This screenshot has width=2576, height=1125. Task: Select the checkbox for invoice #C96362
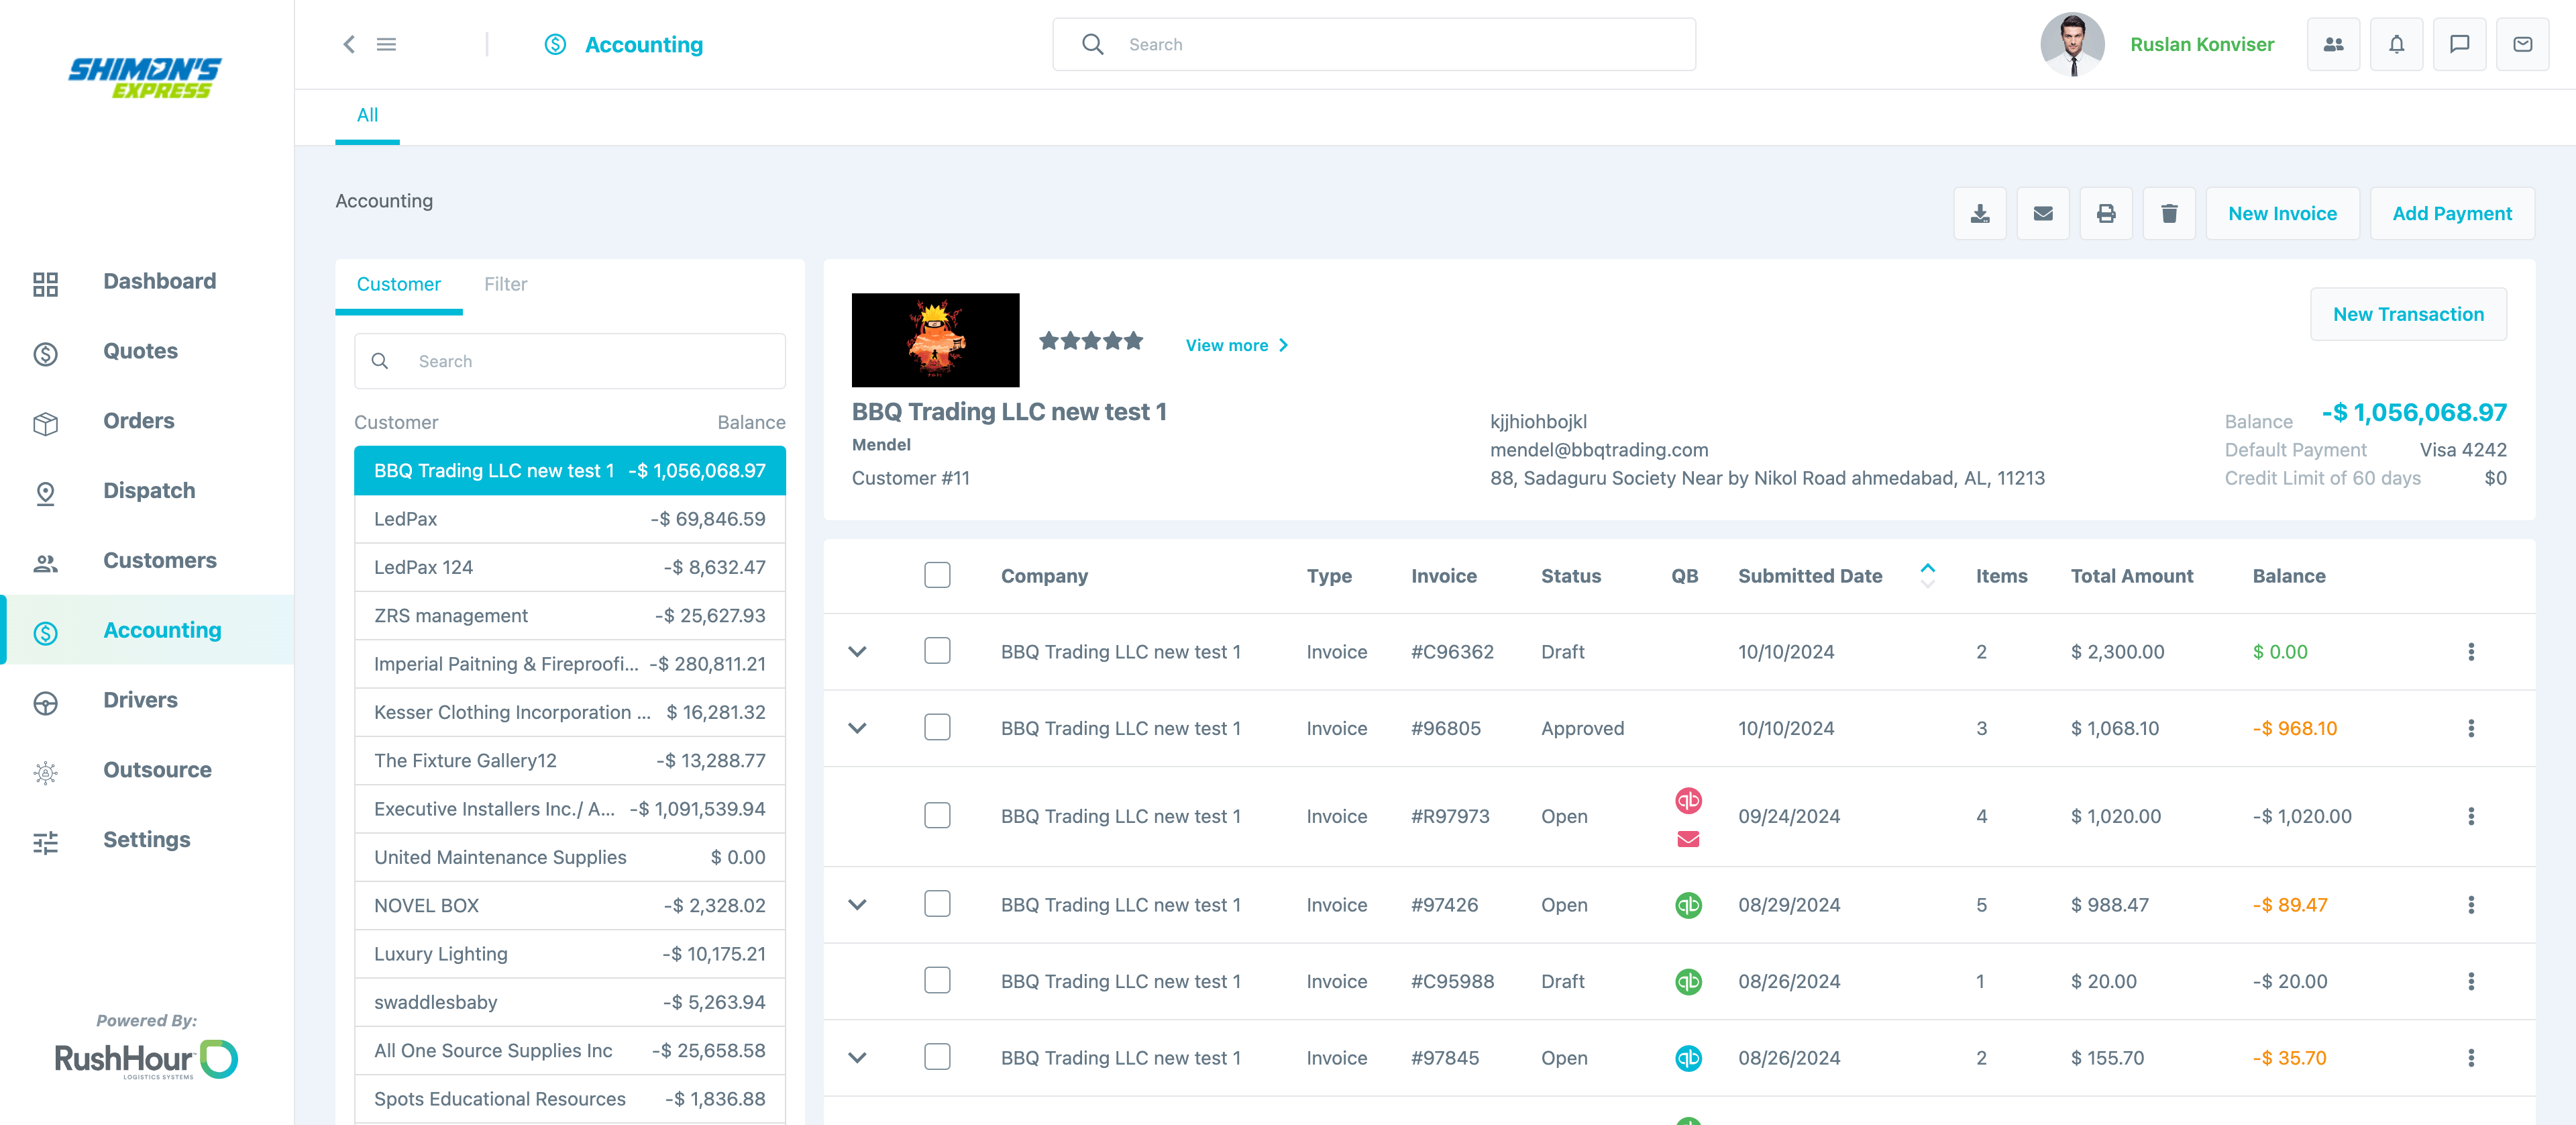click(937, 650)
